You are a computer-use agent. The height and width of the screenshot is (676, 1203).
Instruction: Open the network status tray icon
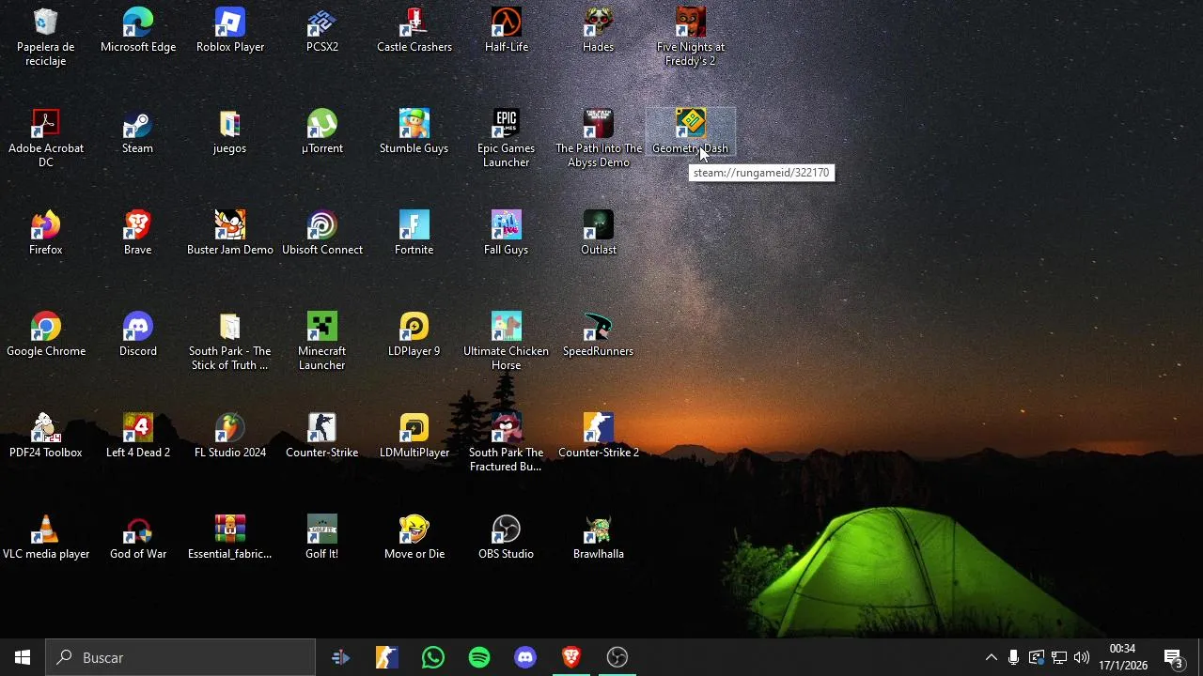pos(1059,657)
